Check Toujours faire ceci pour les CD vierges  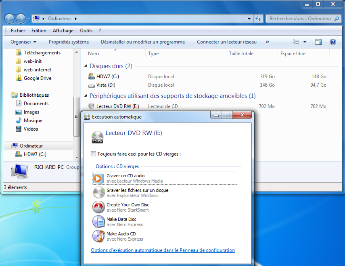(93, 154)
